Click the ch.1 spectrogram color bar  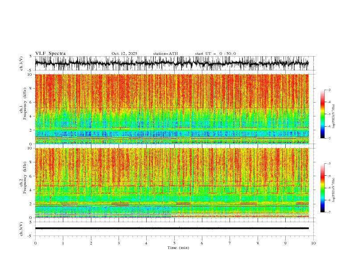point(322,114)
